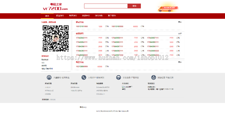
Task: Click price 3000 beside 17684399111
Action: pos(171,42)
